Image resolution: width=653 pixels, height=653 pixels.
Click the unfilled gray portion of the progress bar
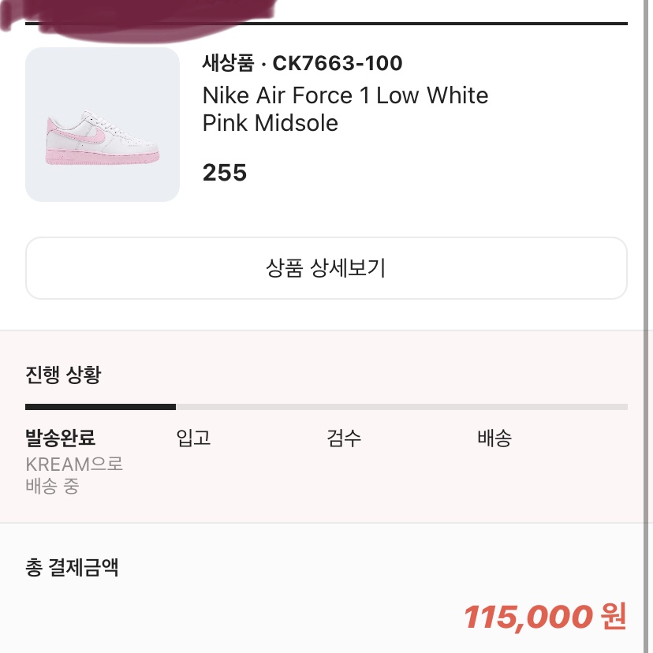coord(401,407)
